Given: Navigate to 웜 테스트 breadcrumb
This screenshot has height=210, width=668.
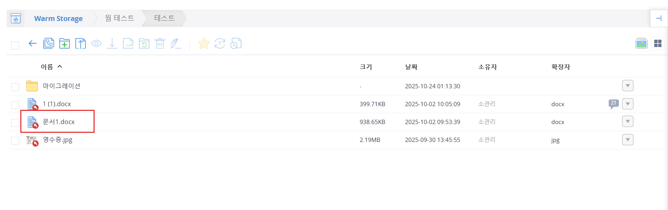Looking at the screenshot, I should tap(119, 18).
